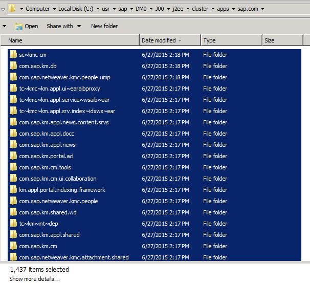
Task: Click folder icon of com.sap.km.portal.ad
Action: (x=13, y=156)
